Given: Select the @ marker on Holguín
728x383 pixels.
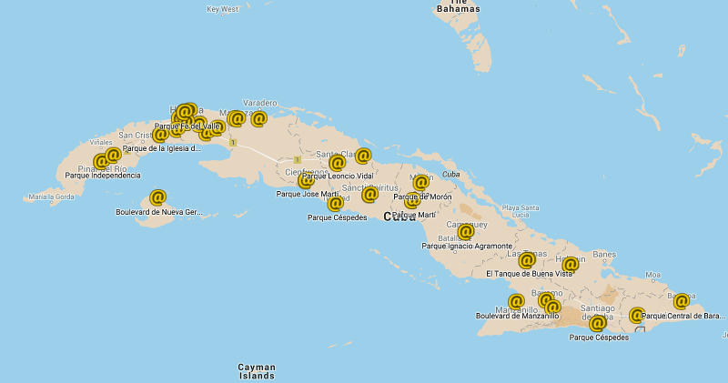Looking at the screenshot, I should click(x=571, y=265).
